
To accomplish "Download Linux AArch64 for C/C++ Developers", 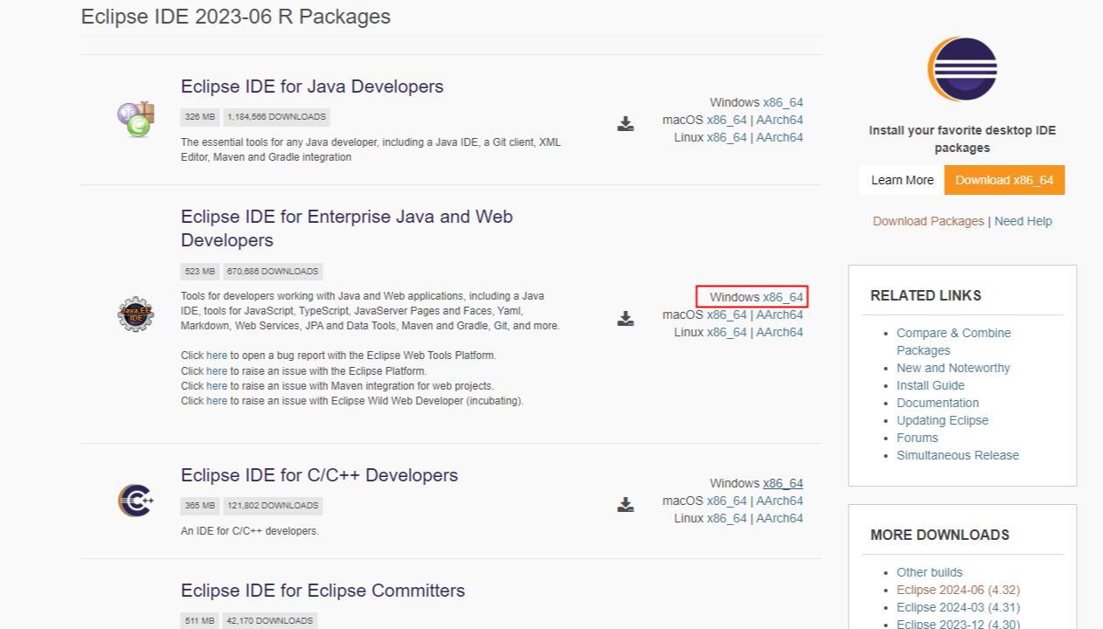I will click(x=780, y=518).
